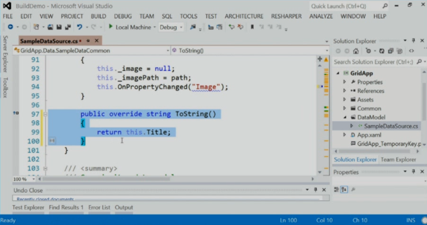The width and height of the screenshot is (427, 225).
Task: Open the Server Explorer side tab
Action: click(5, 54)
